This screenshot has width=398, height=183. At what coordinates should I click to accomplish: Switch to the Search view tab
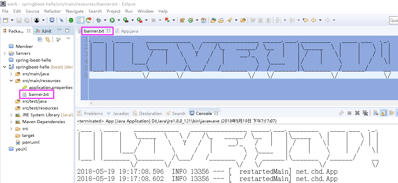point(175,113)
